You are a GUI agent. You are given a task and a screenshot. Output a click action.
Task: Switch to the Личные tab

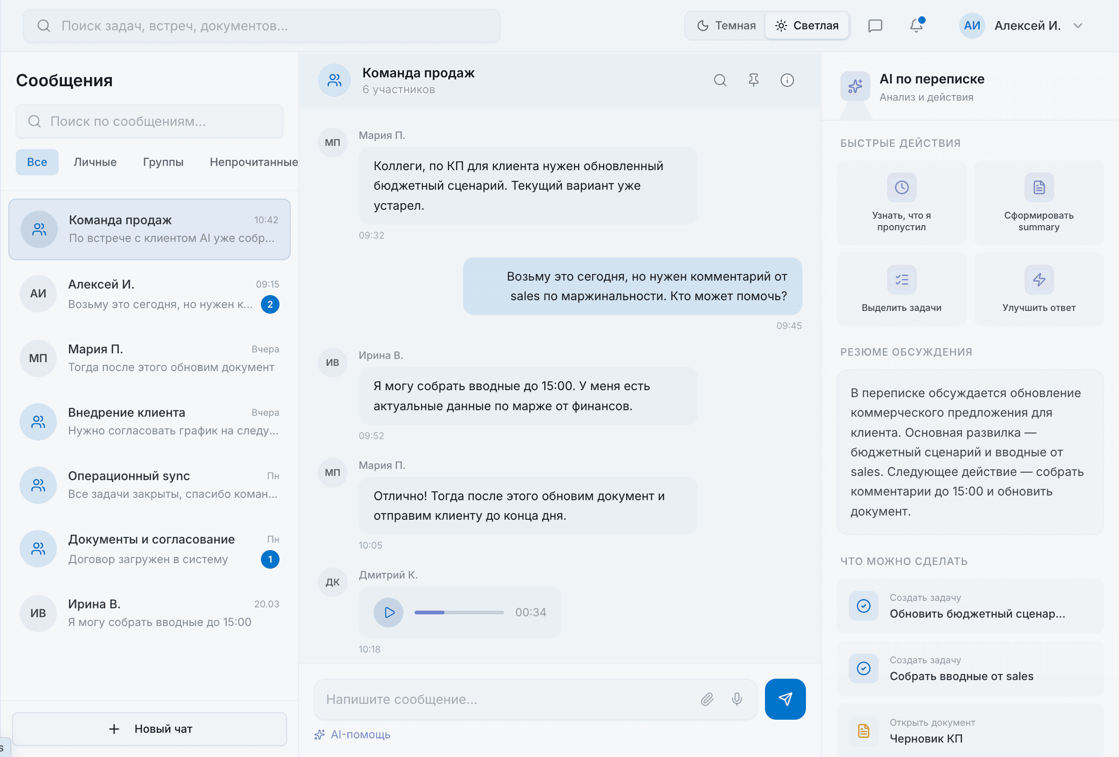[95, 162]
